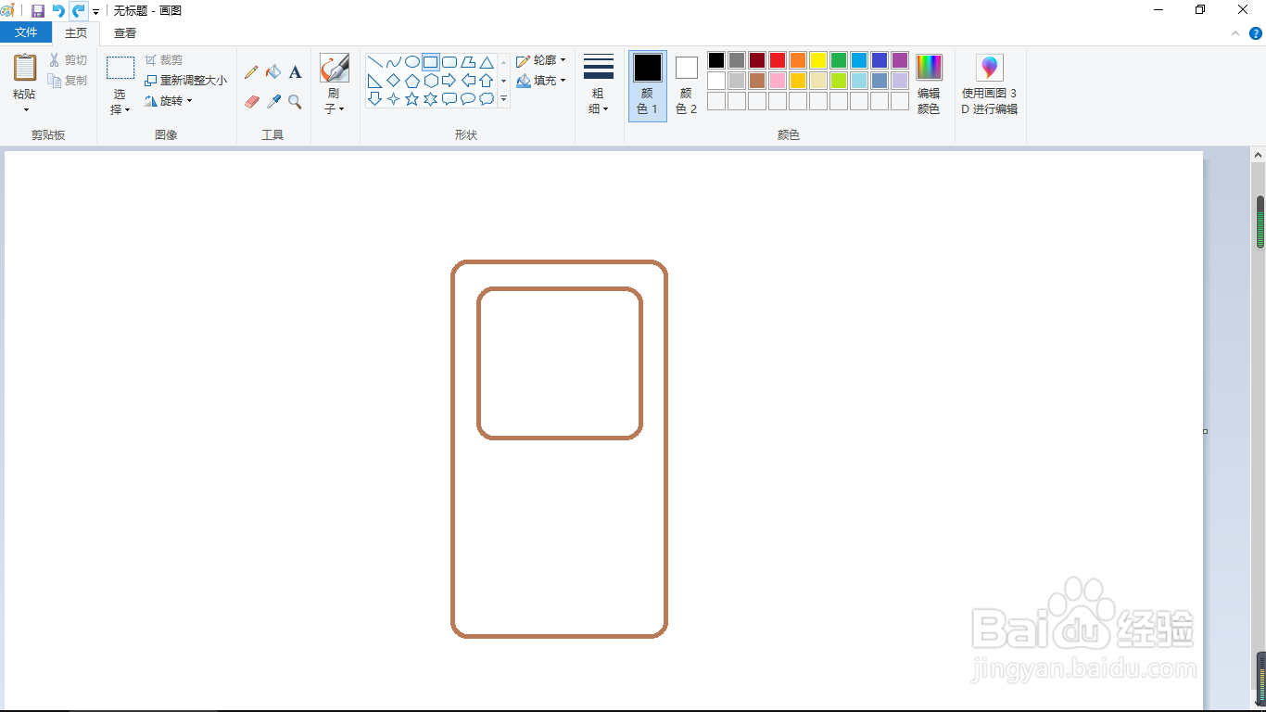Choose the Polygon shape

[x=468, y=62]
